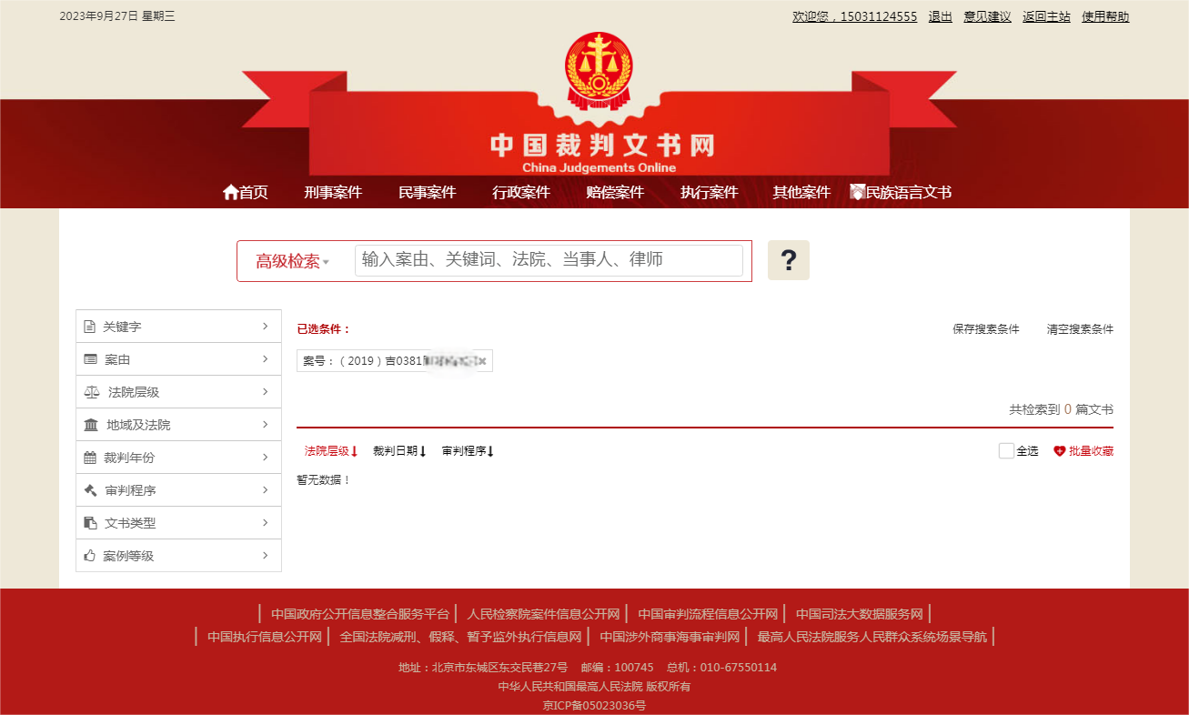Remove the 案号 filter with its x

click(x=482, y=361)
